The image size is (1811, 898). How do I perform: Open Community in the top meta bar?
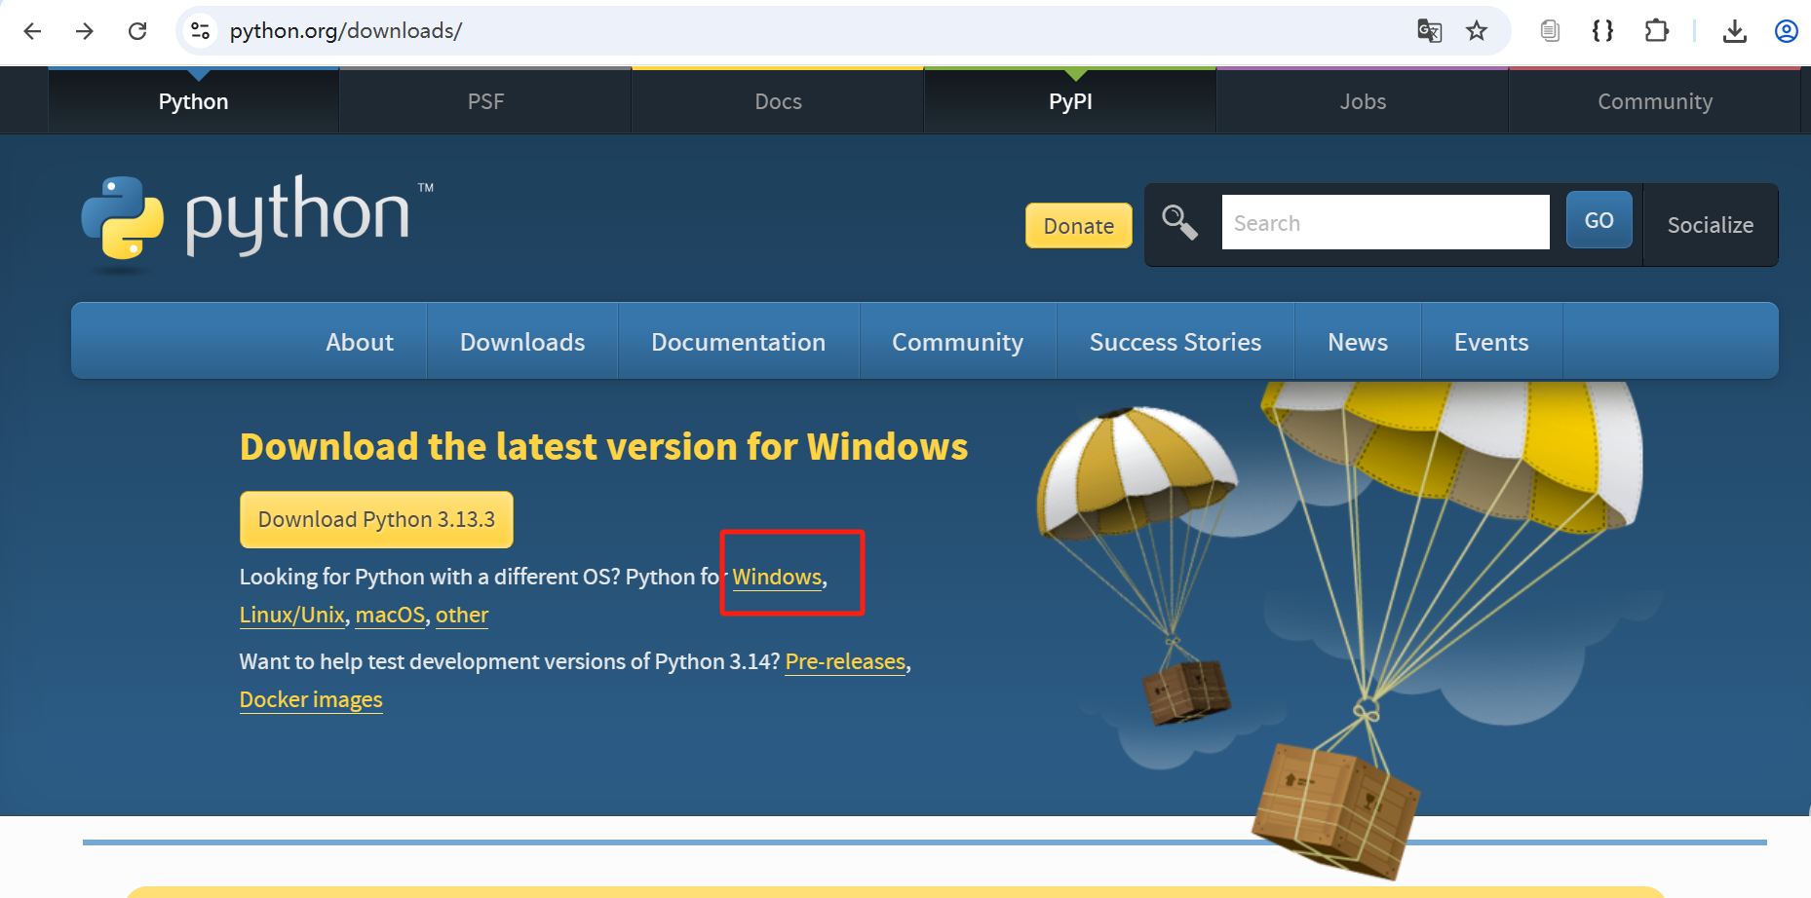(x=1655, y=101)
